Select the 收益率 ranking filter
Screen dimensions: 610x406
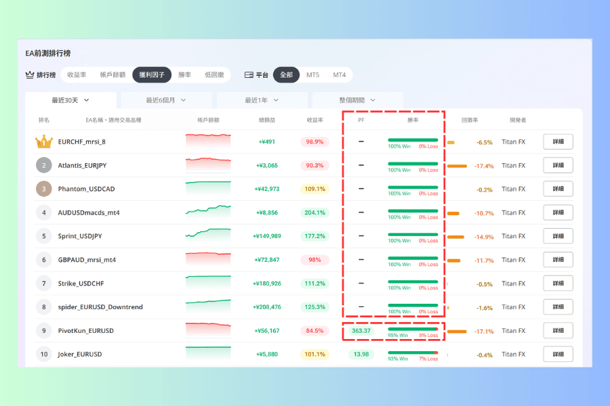pos(77,74)
